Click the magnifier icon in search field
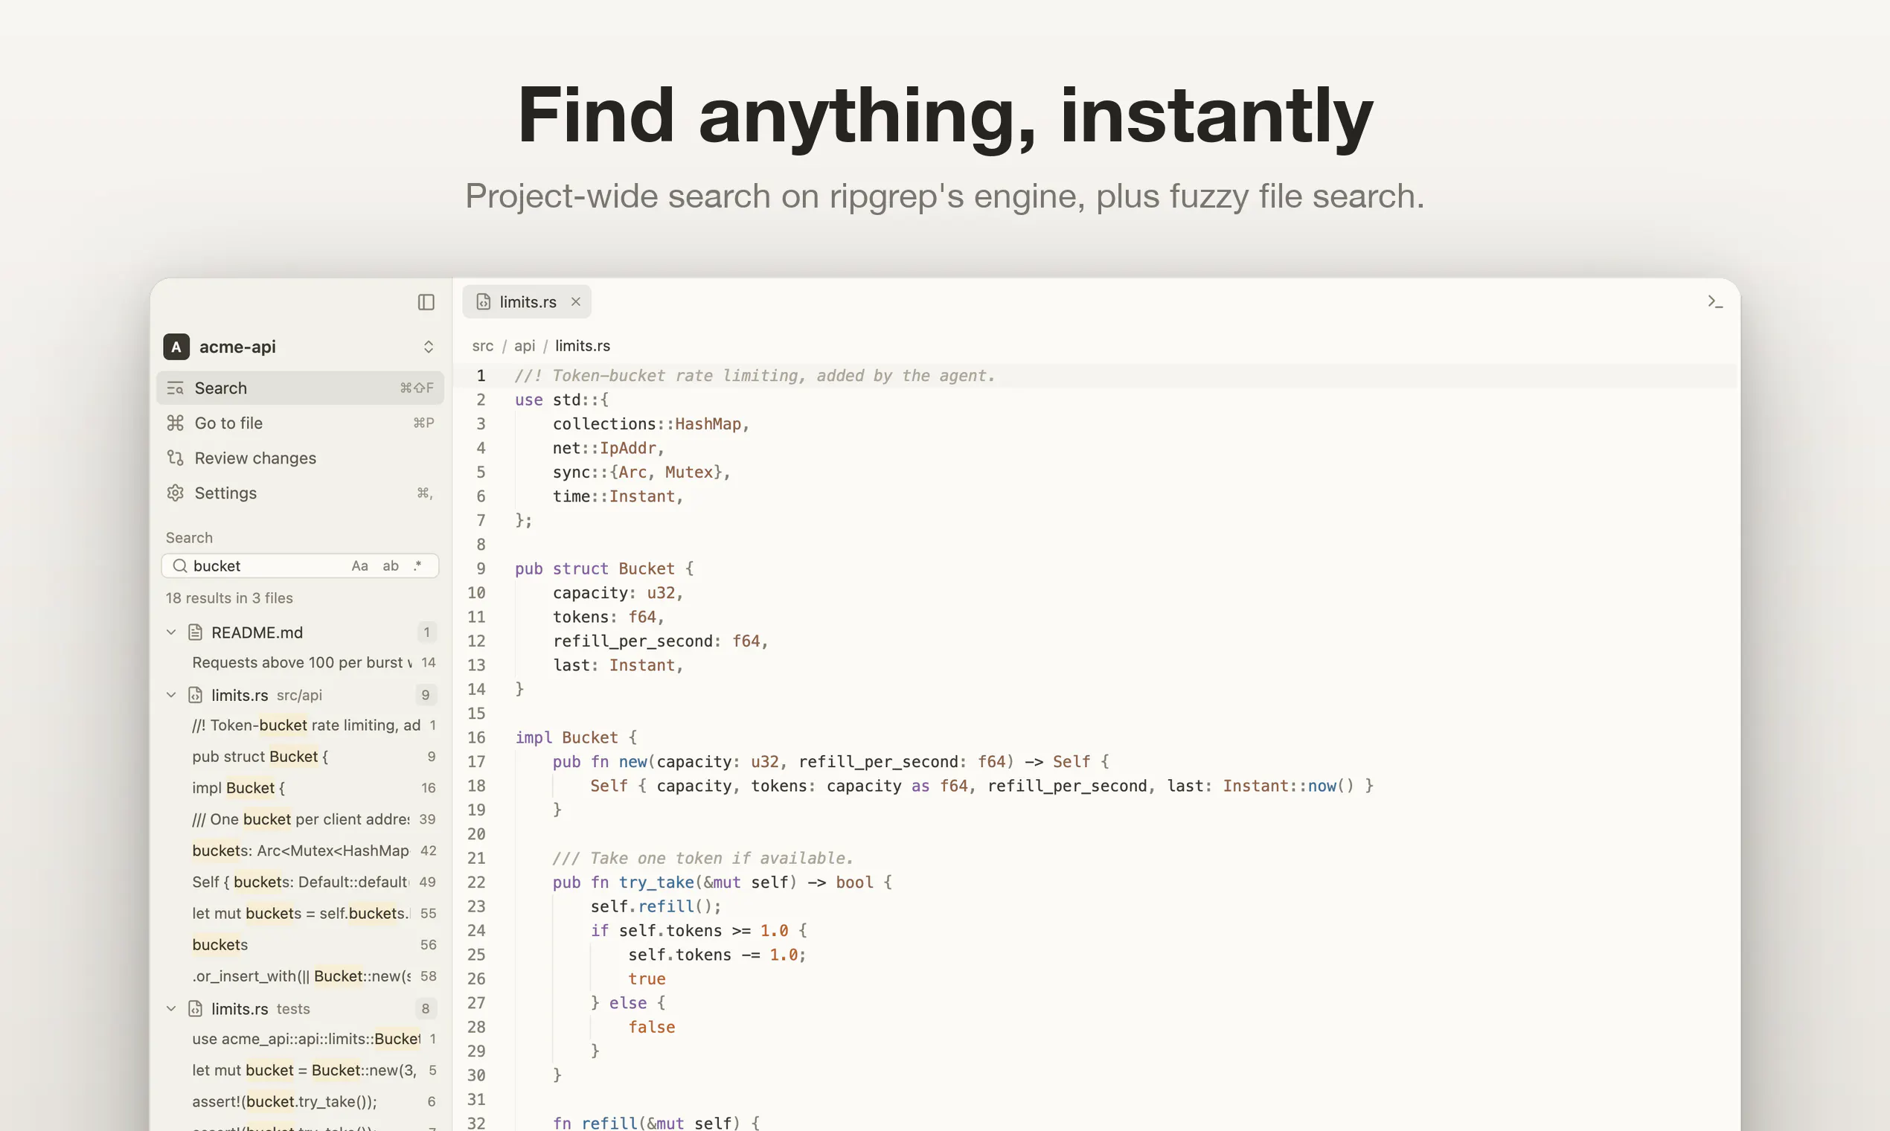Viewport: 1890px width, 1131px height. 180,565
